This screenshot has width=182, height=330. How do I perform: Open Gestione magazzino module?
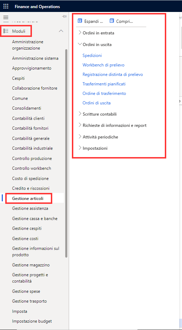pos(31,265)
